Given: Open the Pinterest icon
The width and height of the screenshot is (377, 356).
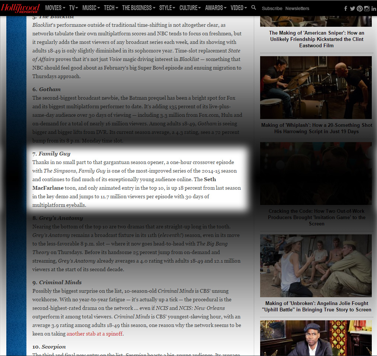Looking at the screenshot, I should pyautogui.click(x=360, y=9).
